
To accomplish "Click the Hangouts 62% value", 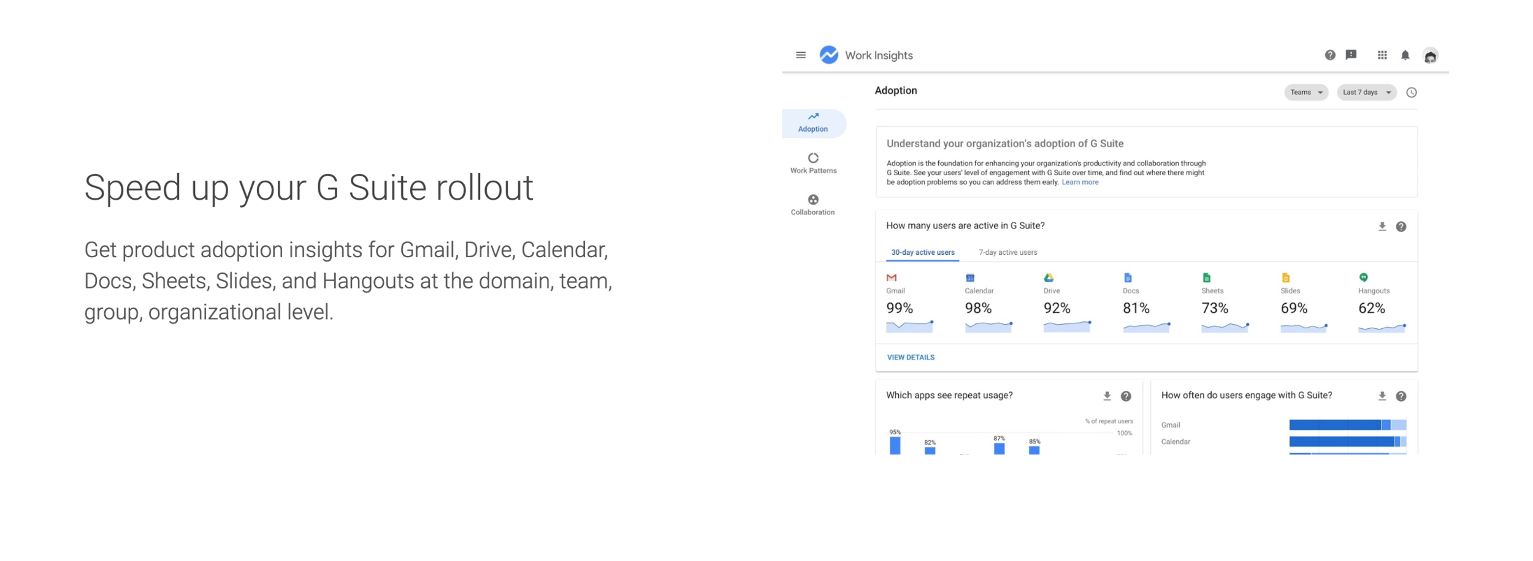I will coord(1372,308).
